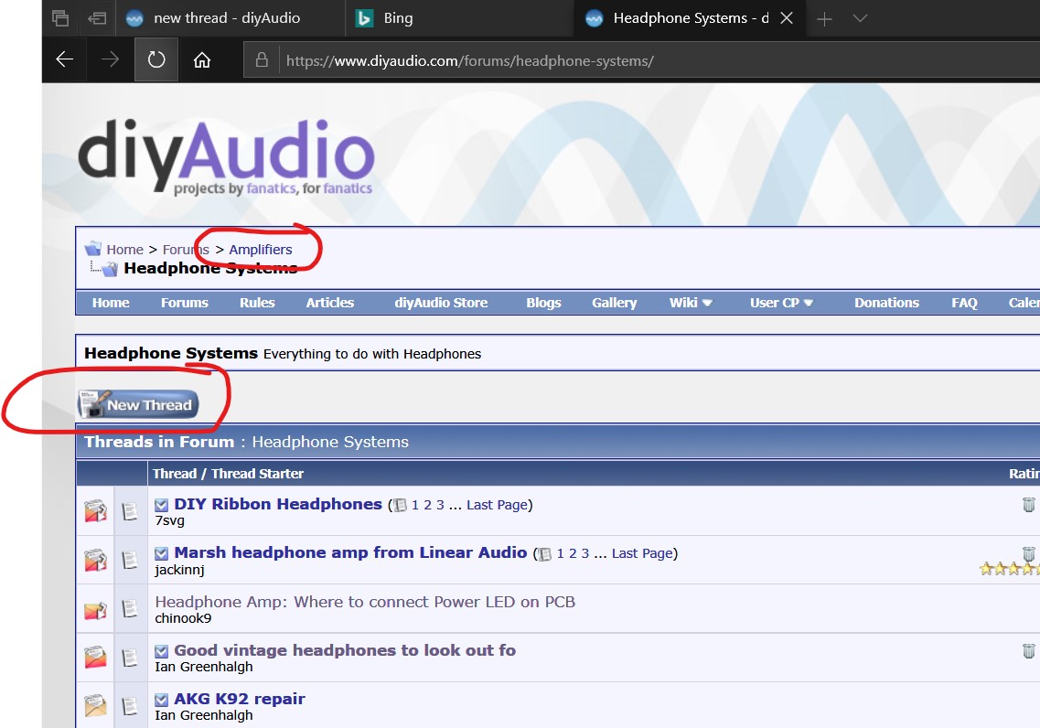The height and width of the screenshot is (728, 1040).
Task: Open the browser home icon
Action: [x=201, y=60]
